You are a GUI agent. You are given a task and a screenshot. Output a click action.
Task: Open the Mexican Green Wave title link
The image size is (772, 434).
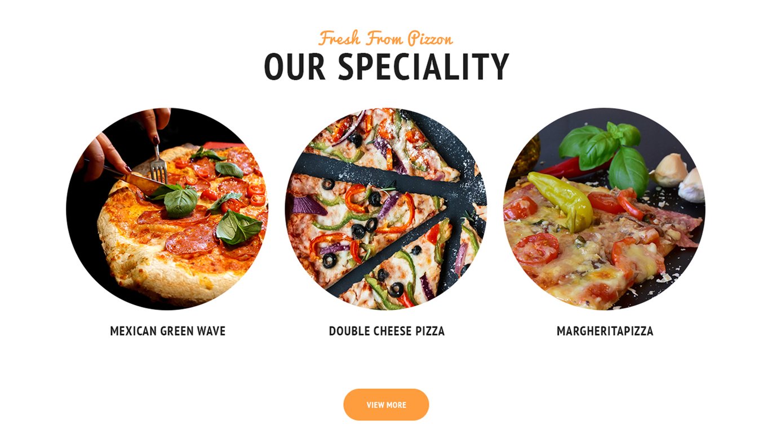tap(168, 331)
